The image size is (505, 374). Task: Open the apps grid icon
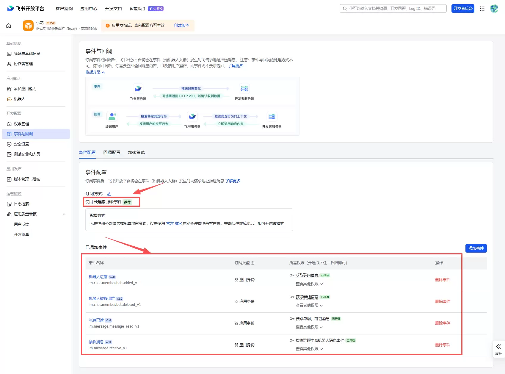[482, 9]
